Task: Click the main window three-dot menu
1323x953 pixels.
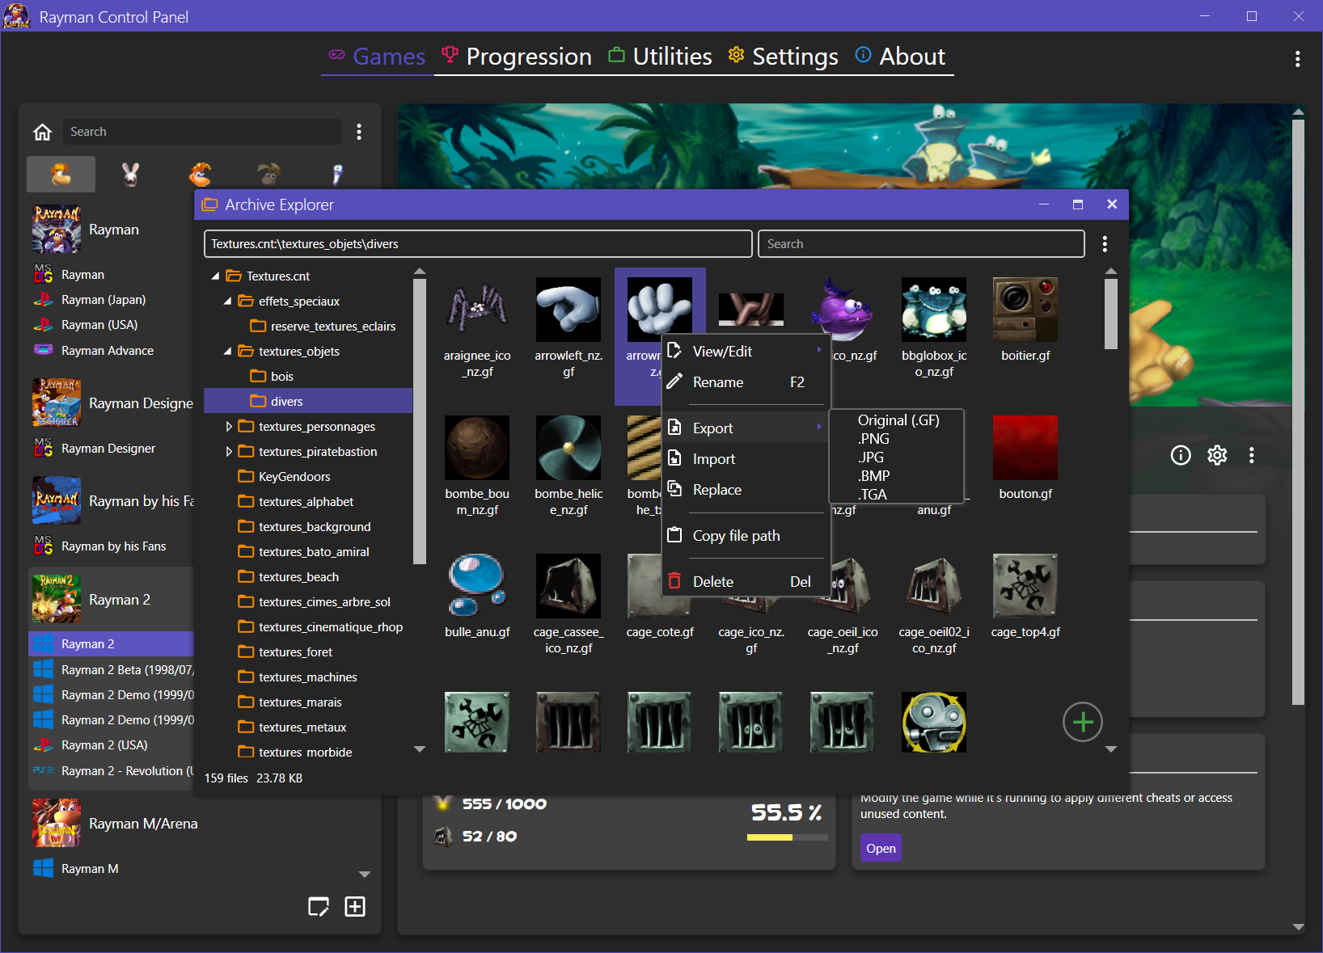Action: 1297,58
